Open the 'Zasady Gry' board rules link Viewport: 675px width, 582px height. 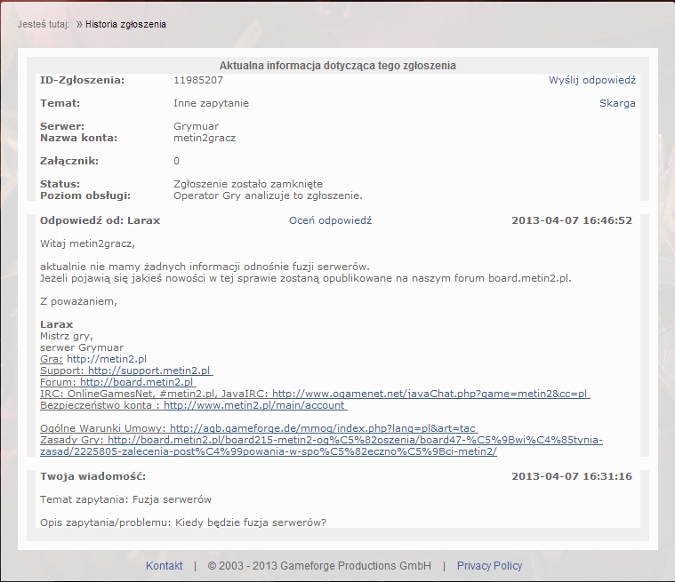coord(321,446)
